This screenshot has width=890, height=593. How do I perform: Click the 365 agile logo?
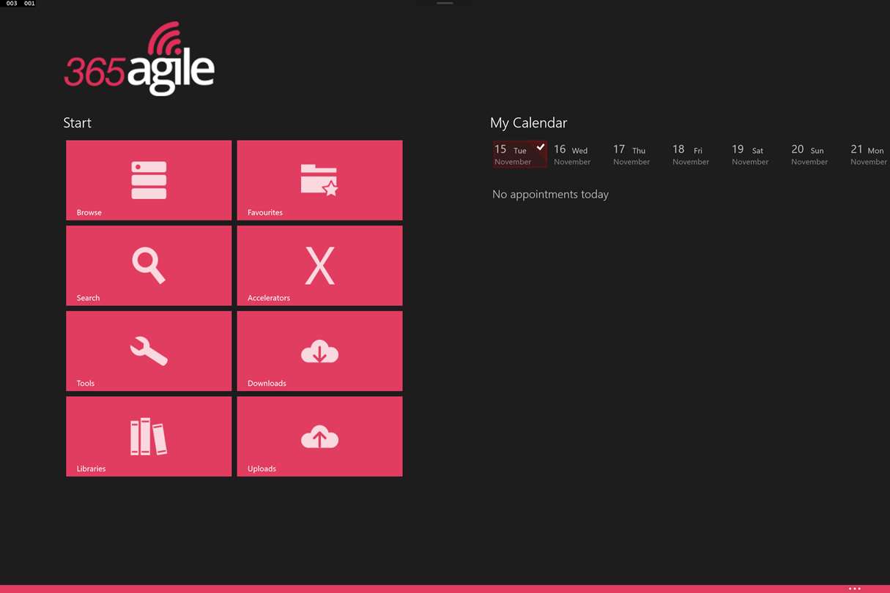tap(139, 59)
